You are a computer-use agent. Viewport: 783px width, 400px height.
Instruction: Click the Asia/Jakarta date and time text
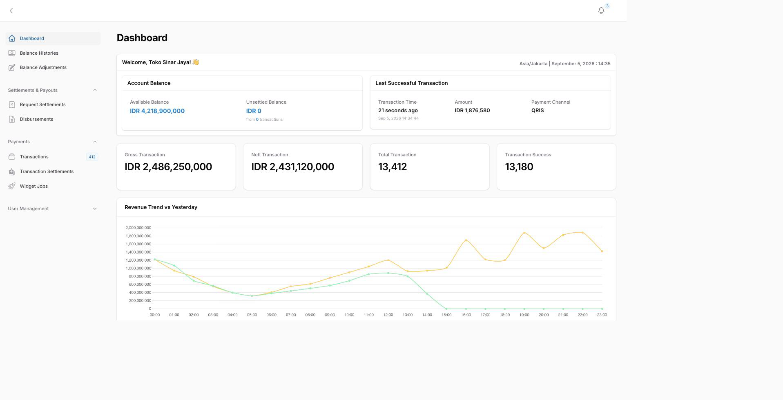pos(565,64)
